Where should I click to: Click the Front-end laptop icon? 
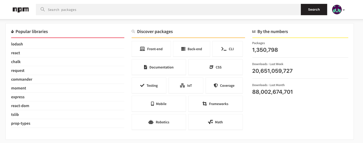142,49
